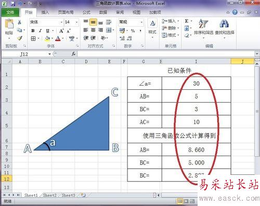Click the Help question mark icon
The width and height of the screenshot is (260, 206).
click(235, 12)
